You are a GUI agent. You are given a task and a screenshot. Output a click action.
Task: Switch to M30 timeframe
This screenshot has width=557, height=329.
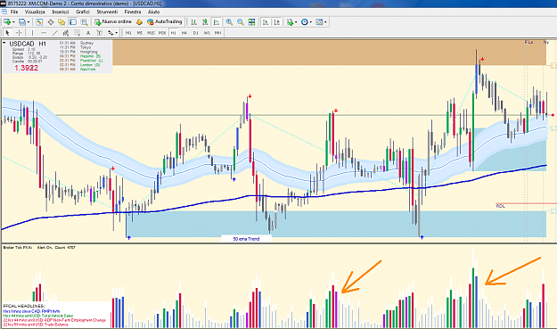pyautogui.click(x=162, y=33)
